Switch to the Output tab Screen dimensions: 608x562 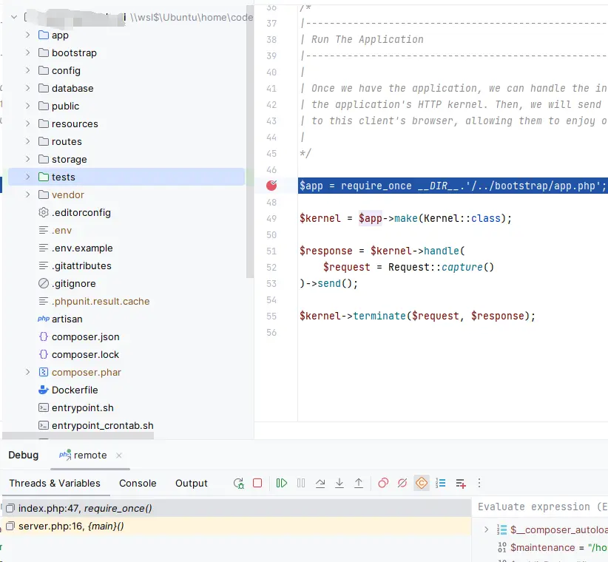coord(191,484)
